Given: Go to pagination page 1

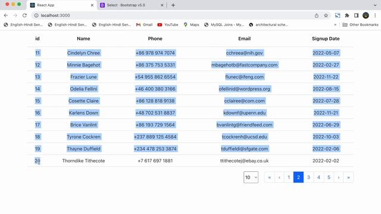Looking at the screenshot, I should [289, 177].
